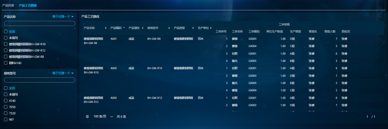Select the A003 product code cell
The image size is (388, 129).
tap(113, 98)
